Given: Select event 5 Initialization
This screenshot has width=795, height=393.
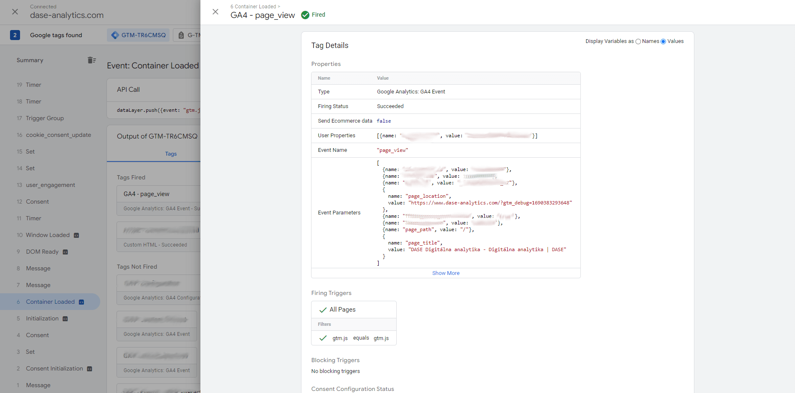Looking at the screenshot, I should [x=50, y=318].
